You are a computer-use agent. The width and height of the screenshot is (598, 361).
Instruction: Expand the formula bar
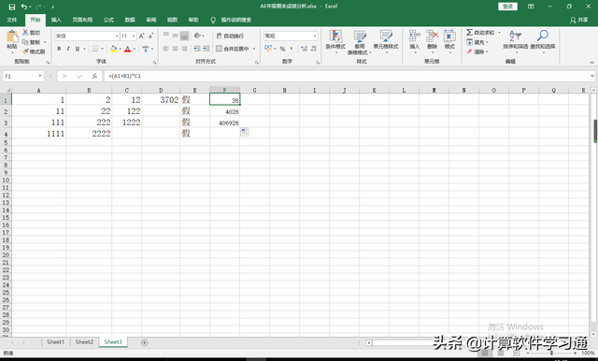click(591, 76)
